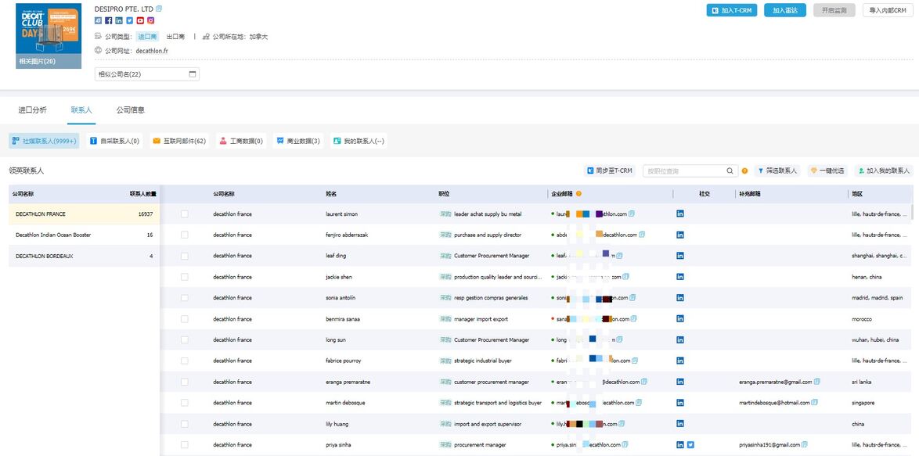Click the 导入内部CRM button
Viewport: 919px width, 456px height.
pyautogui.click(x=888, y=10)
